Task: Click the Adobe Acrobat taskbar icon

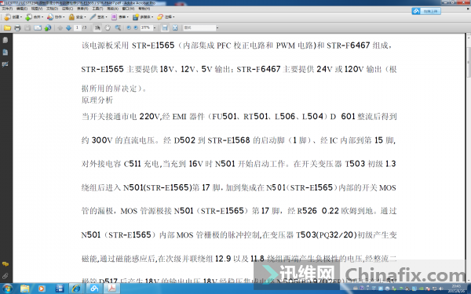Action: point(111,289)
